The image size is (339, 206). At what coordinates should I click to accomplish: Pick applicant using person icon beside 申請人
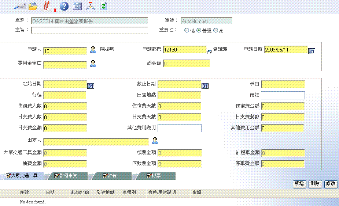[x=93, y=50]
